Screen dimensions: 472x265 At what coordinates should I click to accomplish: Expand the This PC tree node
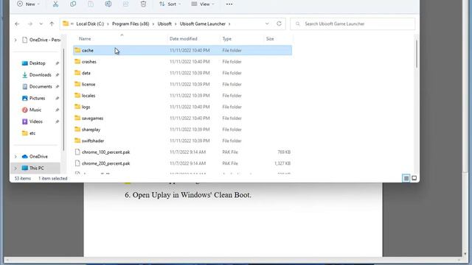point(15,169)
